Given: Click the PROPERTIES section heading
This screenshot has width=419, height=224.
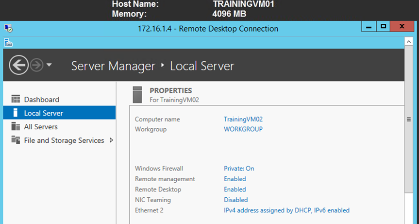Looking at the screenshot, I should 171,90.
